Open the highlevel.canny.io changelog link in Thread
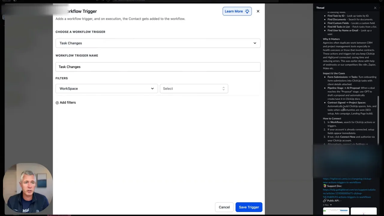The height and width of the screenshot is (216, 384). (x=347, y=181)
